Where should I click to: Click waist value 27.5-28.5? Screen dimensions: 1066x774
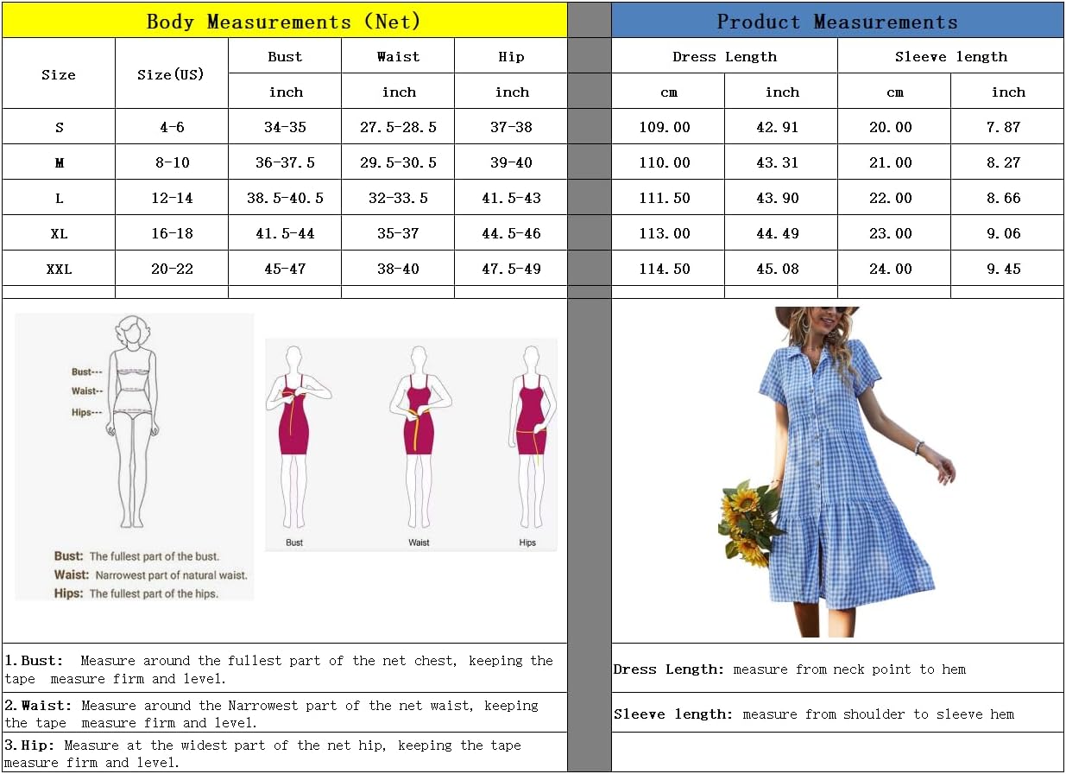tap(398, 127)
